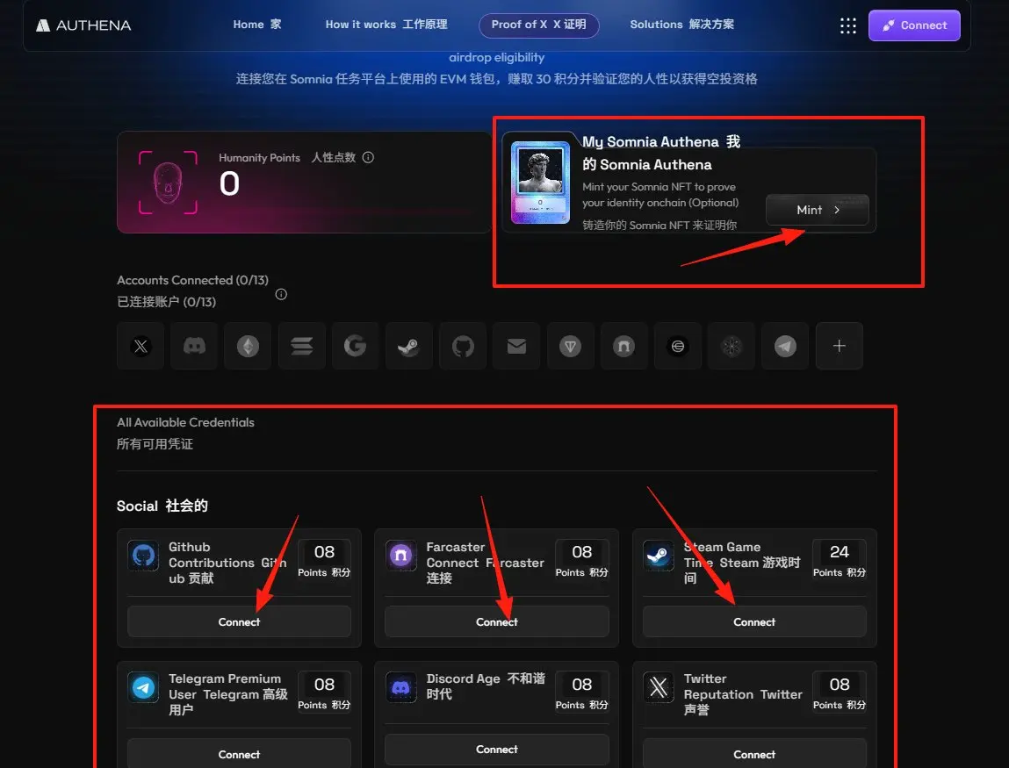Click 08 Points badge on Discord card
Viewport: 1009px width, 768px height.
(x=581, y=693)
